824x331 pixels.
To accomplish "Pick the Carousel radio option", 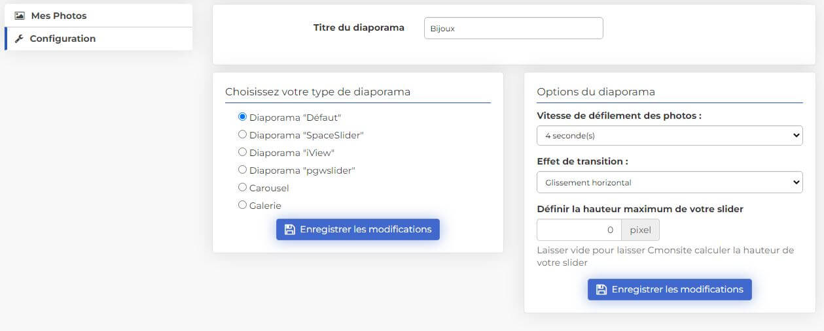I will [242, 187].
